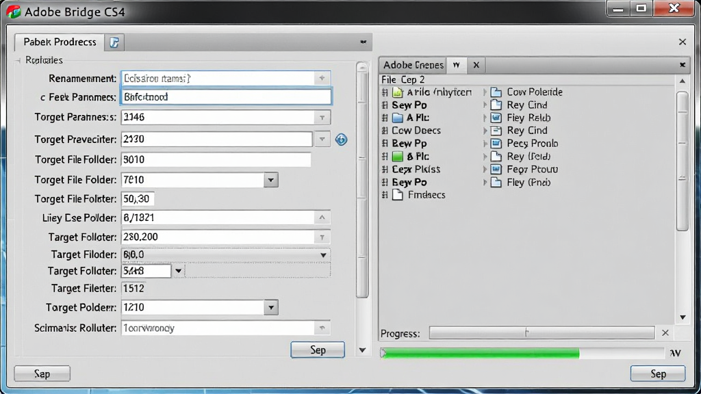
Task: Click the folder icon beside Cow Polerde
Action: click(x=496, y=92)
